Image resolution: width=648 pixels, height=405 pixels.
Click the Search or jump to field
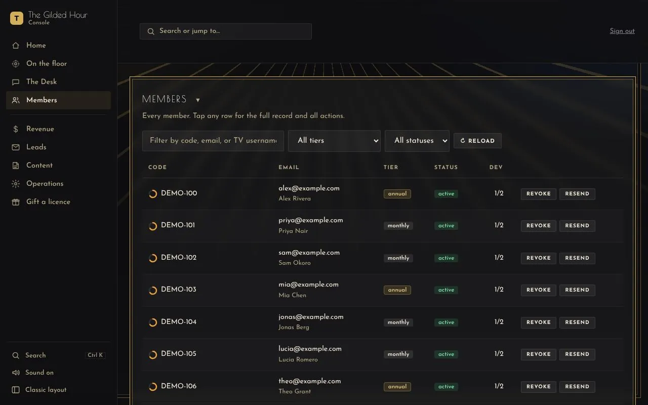tap(226, 31)
